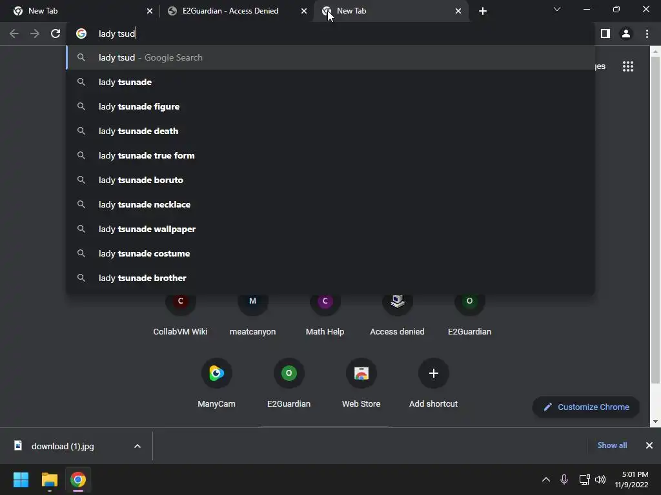Click the Add shortcut plus icon
This screenshot has width=661, height=495.
[x=433, y=373]
